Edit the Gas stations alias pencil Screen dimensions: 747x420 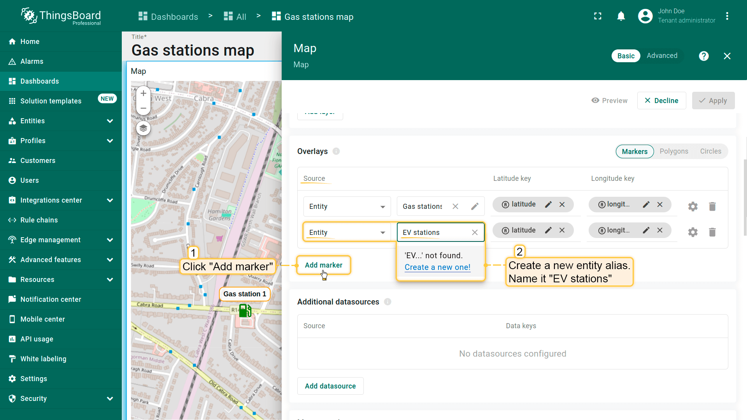click(x=475, y=206)
